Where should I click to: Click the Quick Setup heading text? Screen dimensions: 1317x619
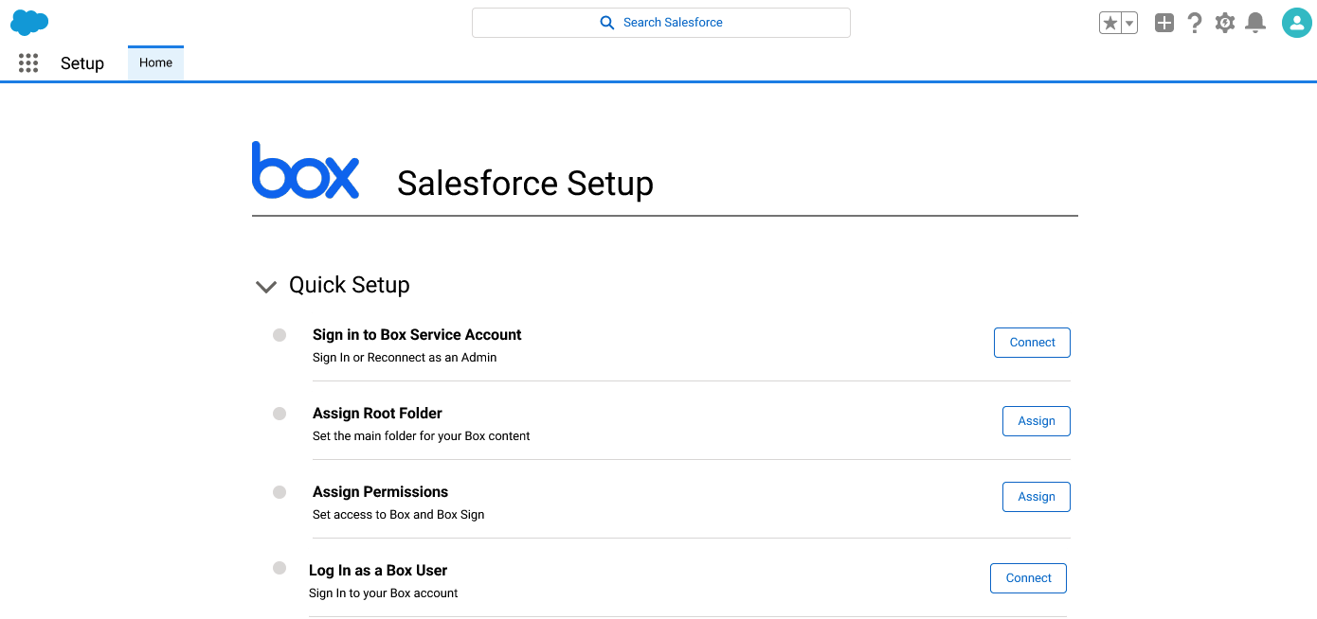(x=350, y=285)
